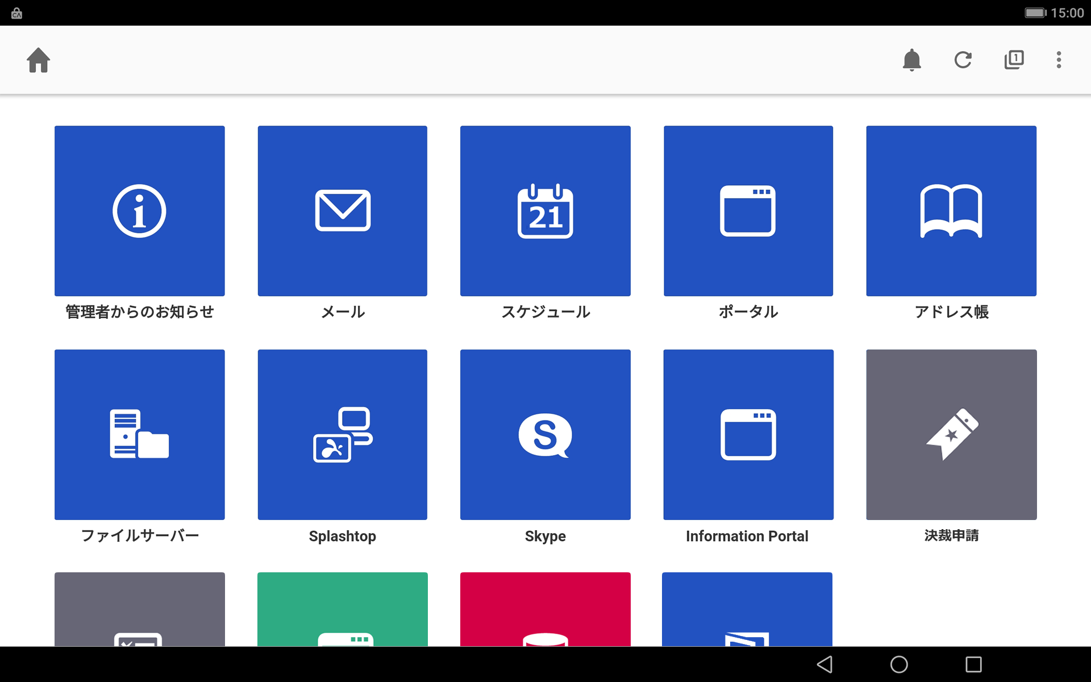Open the three-dot overflow menu

[1059, 60]
